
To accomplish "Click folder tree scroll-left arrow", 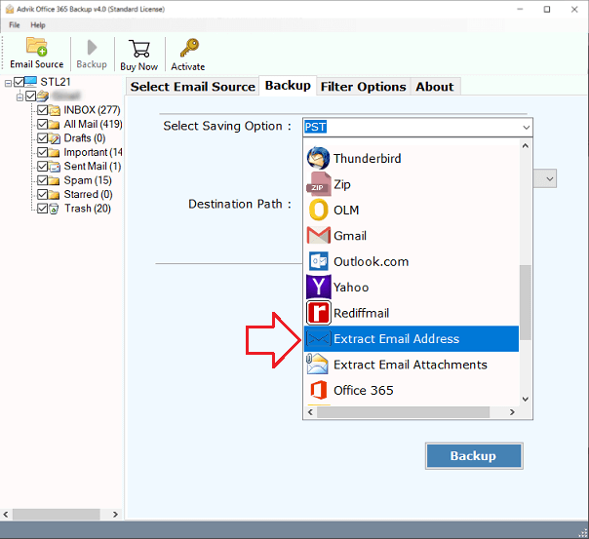I will 6,515.
